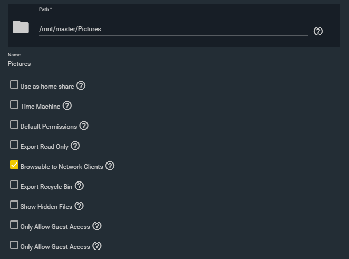The width and height of the screenshot is (349, 259).
Task: Tick the Time Machine checkbox
Action: pyautogui.click(x=14, y=104)
